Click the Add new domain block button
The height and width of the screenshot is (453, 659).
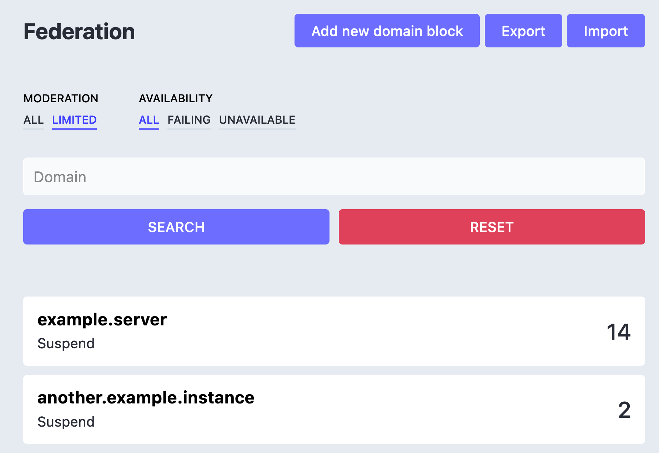pyautogui.click(x=387, y=31)
